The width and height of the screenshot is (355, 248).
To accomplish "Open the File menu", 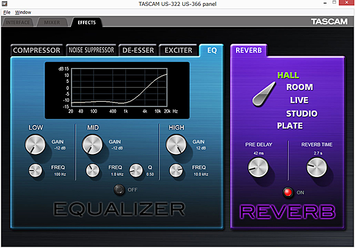I will [7, 12].
